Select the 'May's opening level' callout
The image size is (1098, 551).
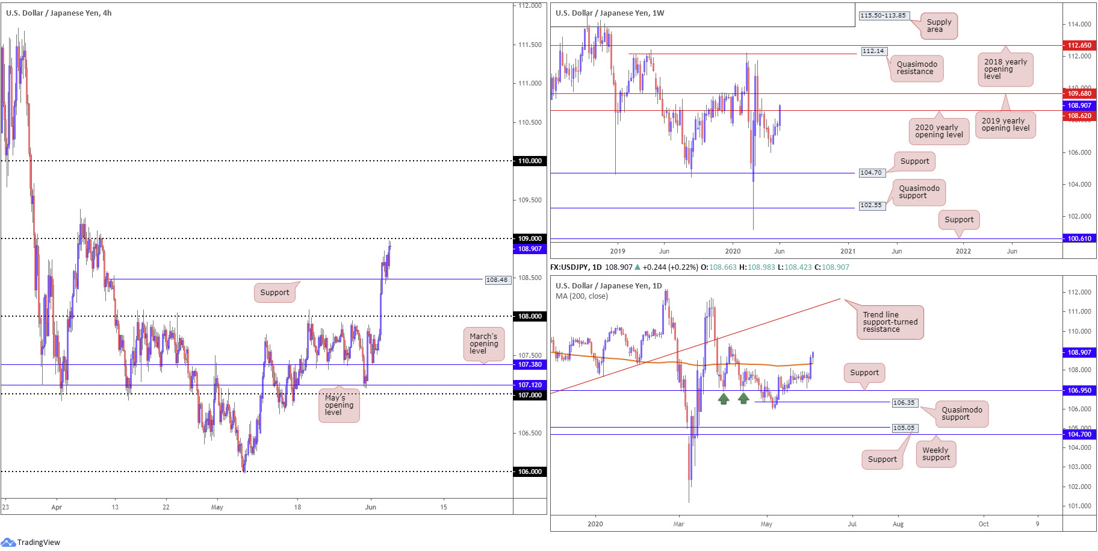coord(339,405)
